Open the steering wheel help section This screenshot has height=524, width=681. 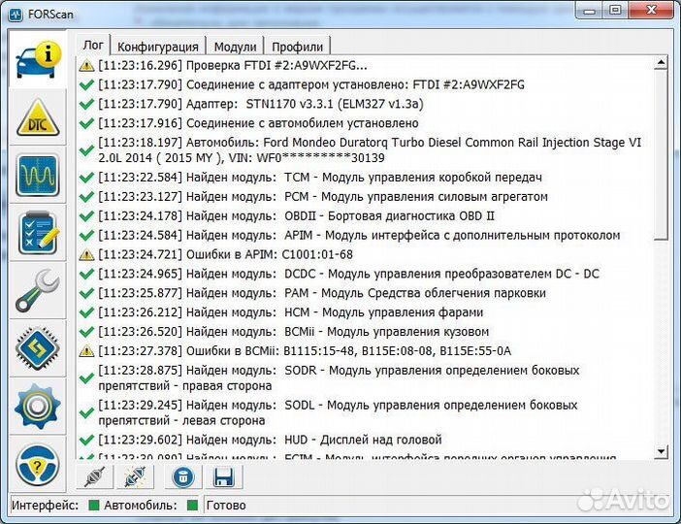(38, 464)
